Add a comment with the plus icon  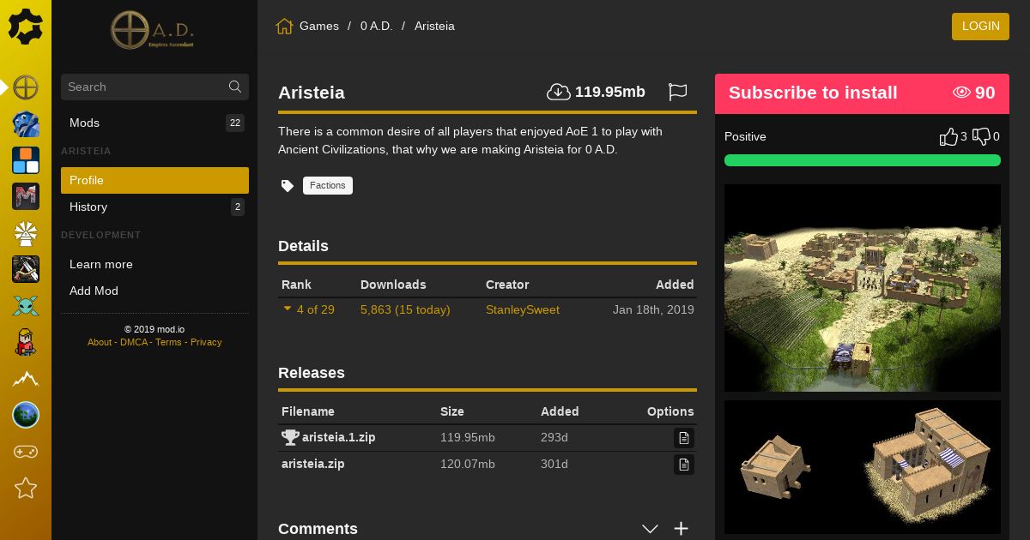pyautogui.click(x=681, y=529)
